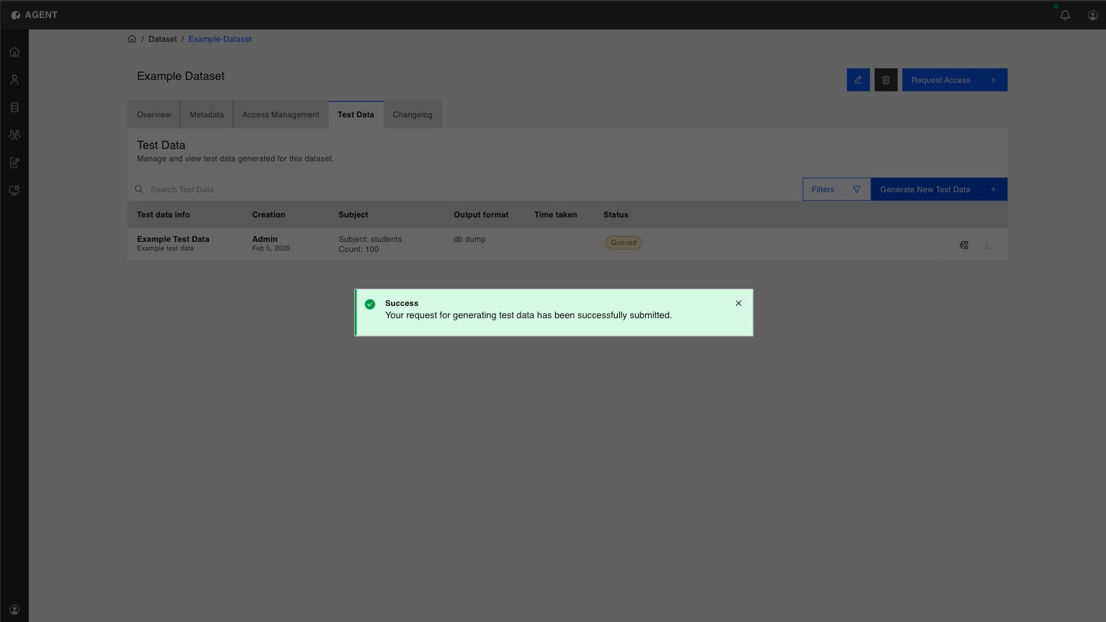Click the Count: 100 text
This screenshot has width=1106, height=622.
tap(359, 249)
